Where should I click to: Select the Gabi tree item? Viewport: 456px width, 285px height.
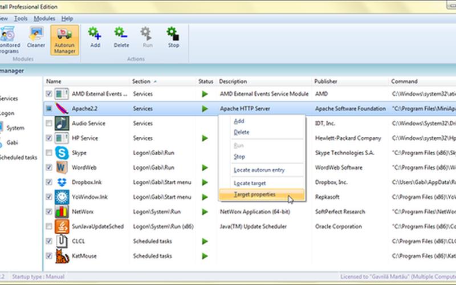click(x=12, y=142)
